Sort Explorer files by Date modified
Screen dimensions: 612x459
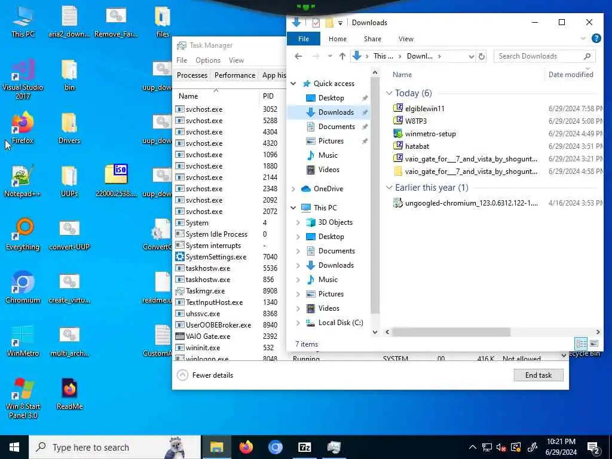click(x=570, y=75)
